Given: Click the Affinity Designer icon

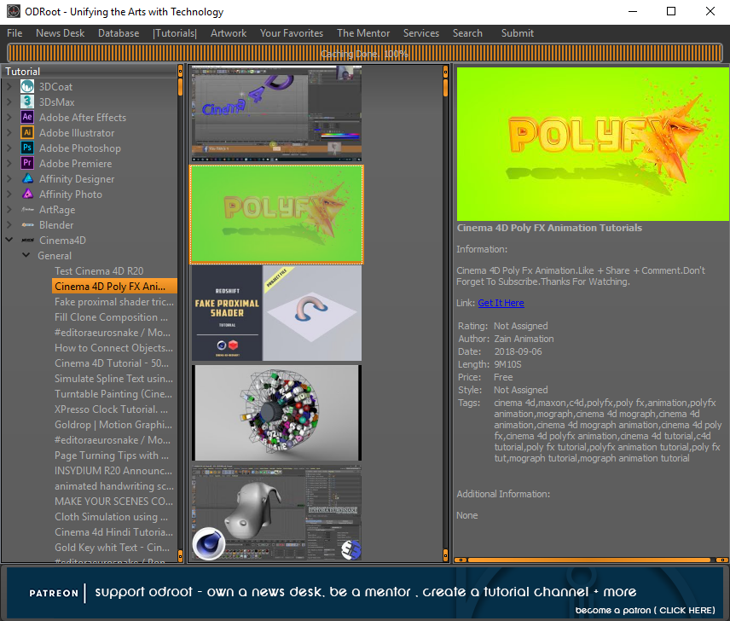Looking at the screenshot, I should 27,179.
